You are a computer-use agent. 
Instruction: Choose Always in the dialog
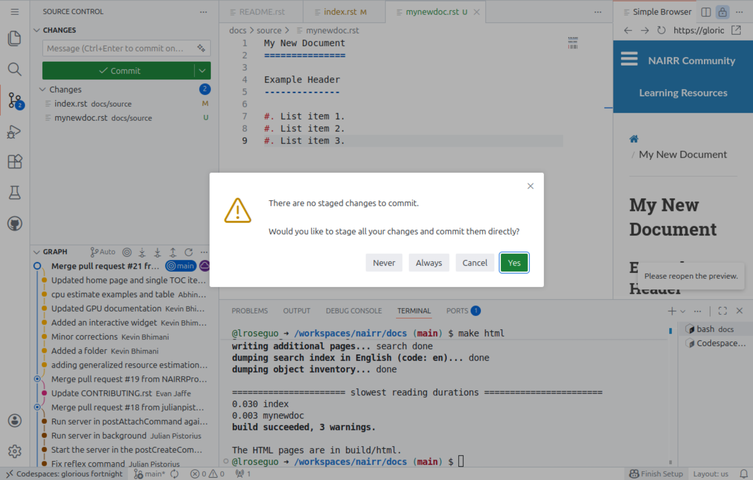[x=429, y=262]
